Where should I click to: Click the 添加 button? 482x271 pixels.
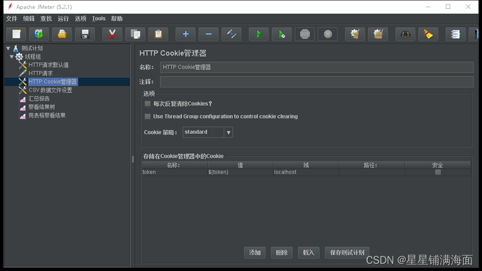(255, 253)
